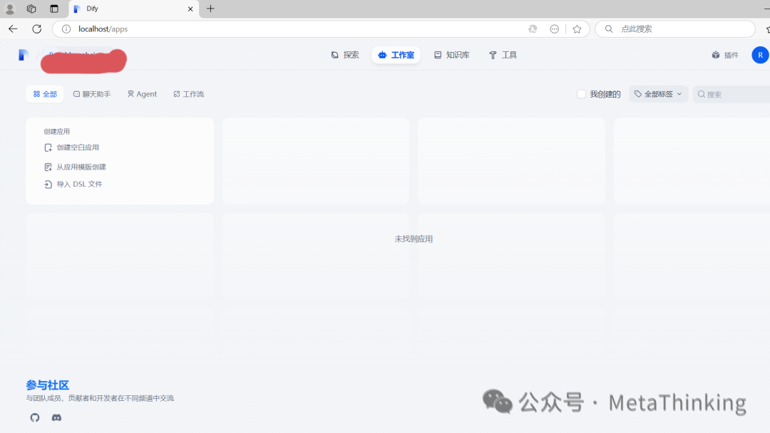Join Discord via the Discord icon
The image size is (770, 433).
(x=56, y=417)
